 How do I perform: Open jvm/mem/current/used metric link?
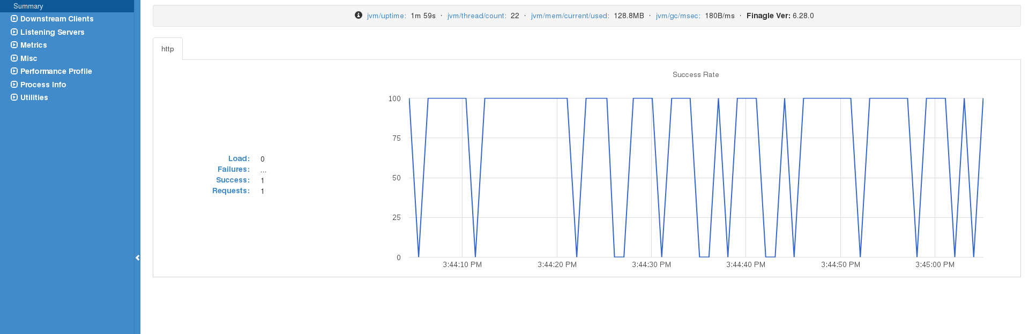coord(570,16)
